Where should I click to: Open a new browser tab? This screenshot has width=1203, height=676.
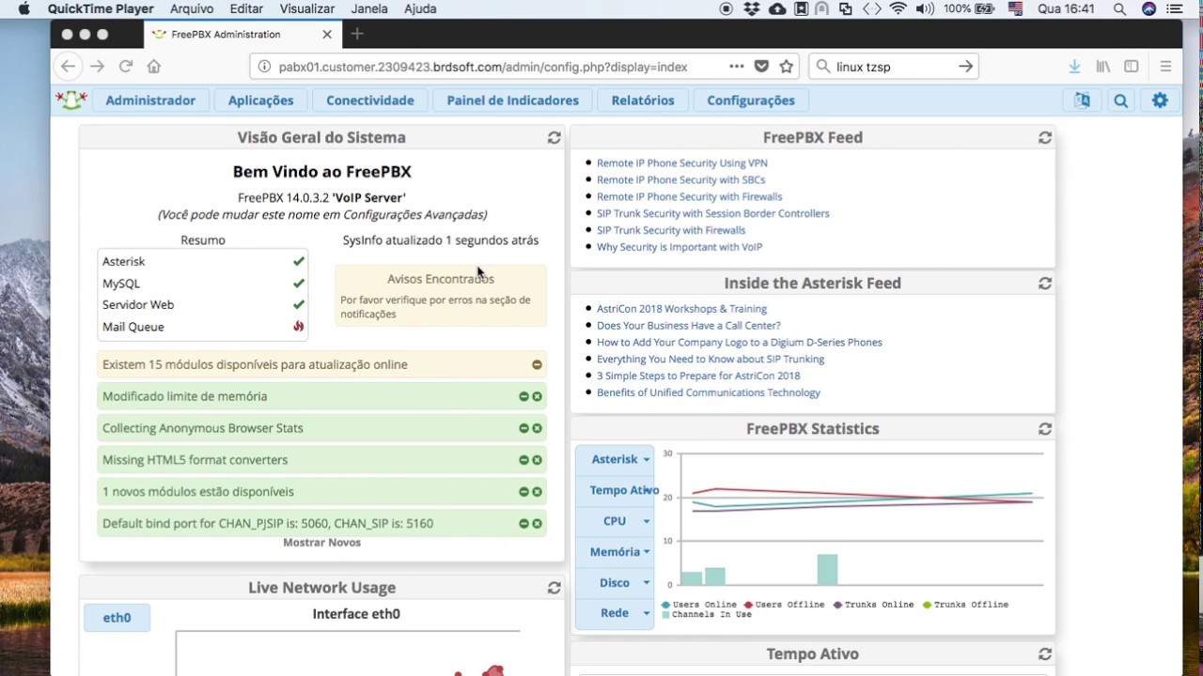357,34
